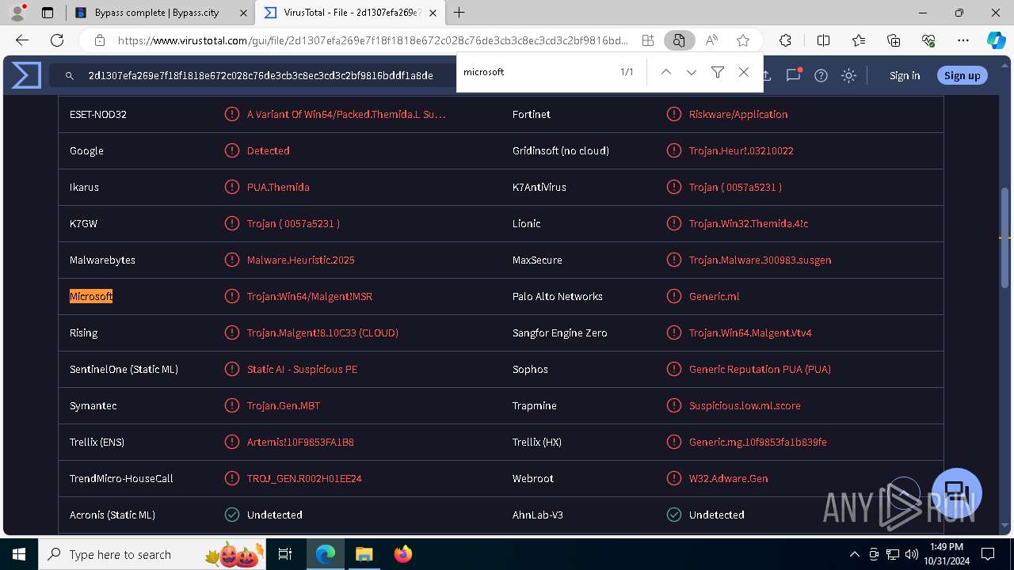Click the Sign up button
Viewport: 1014px width, 570px height.
click(963, 75)
